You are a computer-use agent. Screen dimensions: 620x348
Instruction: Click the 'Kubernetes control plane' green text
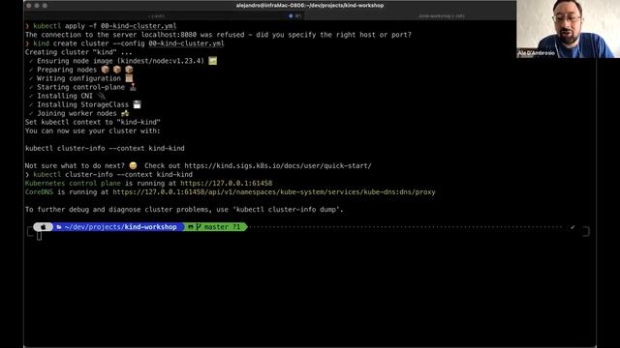pos(73,183)
